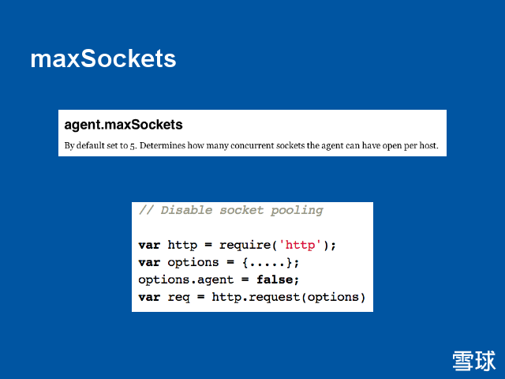Viewport: 505px width, 379px height.
Task: Click the word 'pooling' in the comment
Action: click(x=297, y=210)
